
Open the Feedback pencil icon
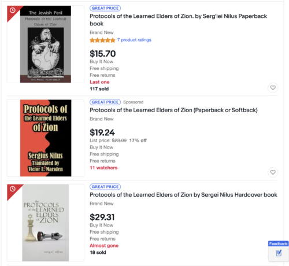(279, 253)
